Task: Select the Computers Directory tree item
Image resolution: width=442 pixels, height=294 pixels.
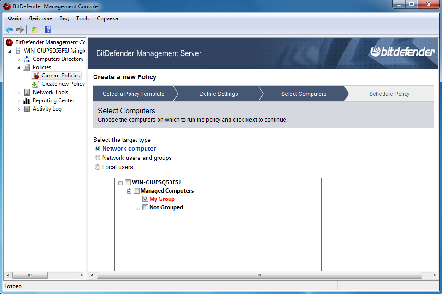Action: pyautogui.click(x=58, y=59)
